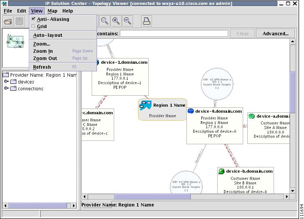Select the device-b.domain.com node title
This screenshot has width=304, height=219.
pos(249,171)
